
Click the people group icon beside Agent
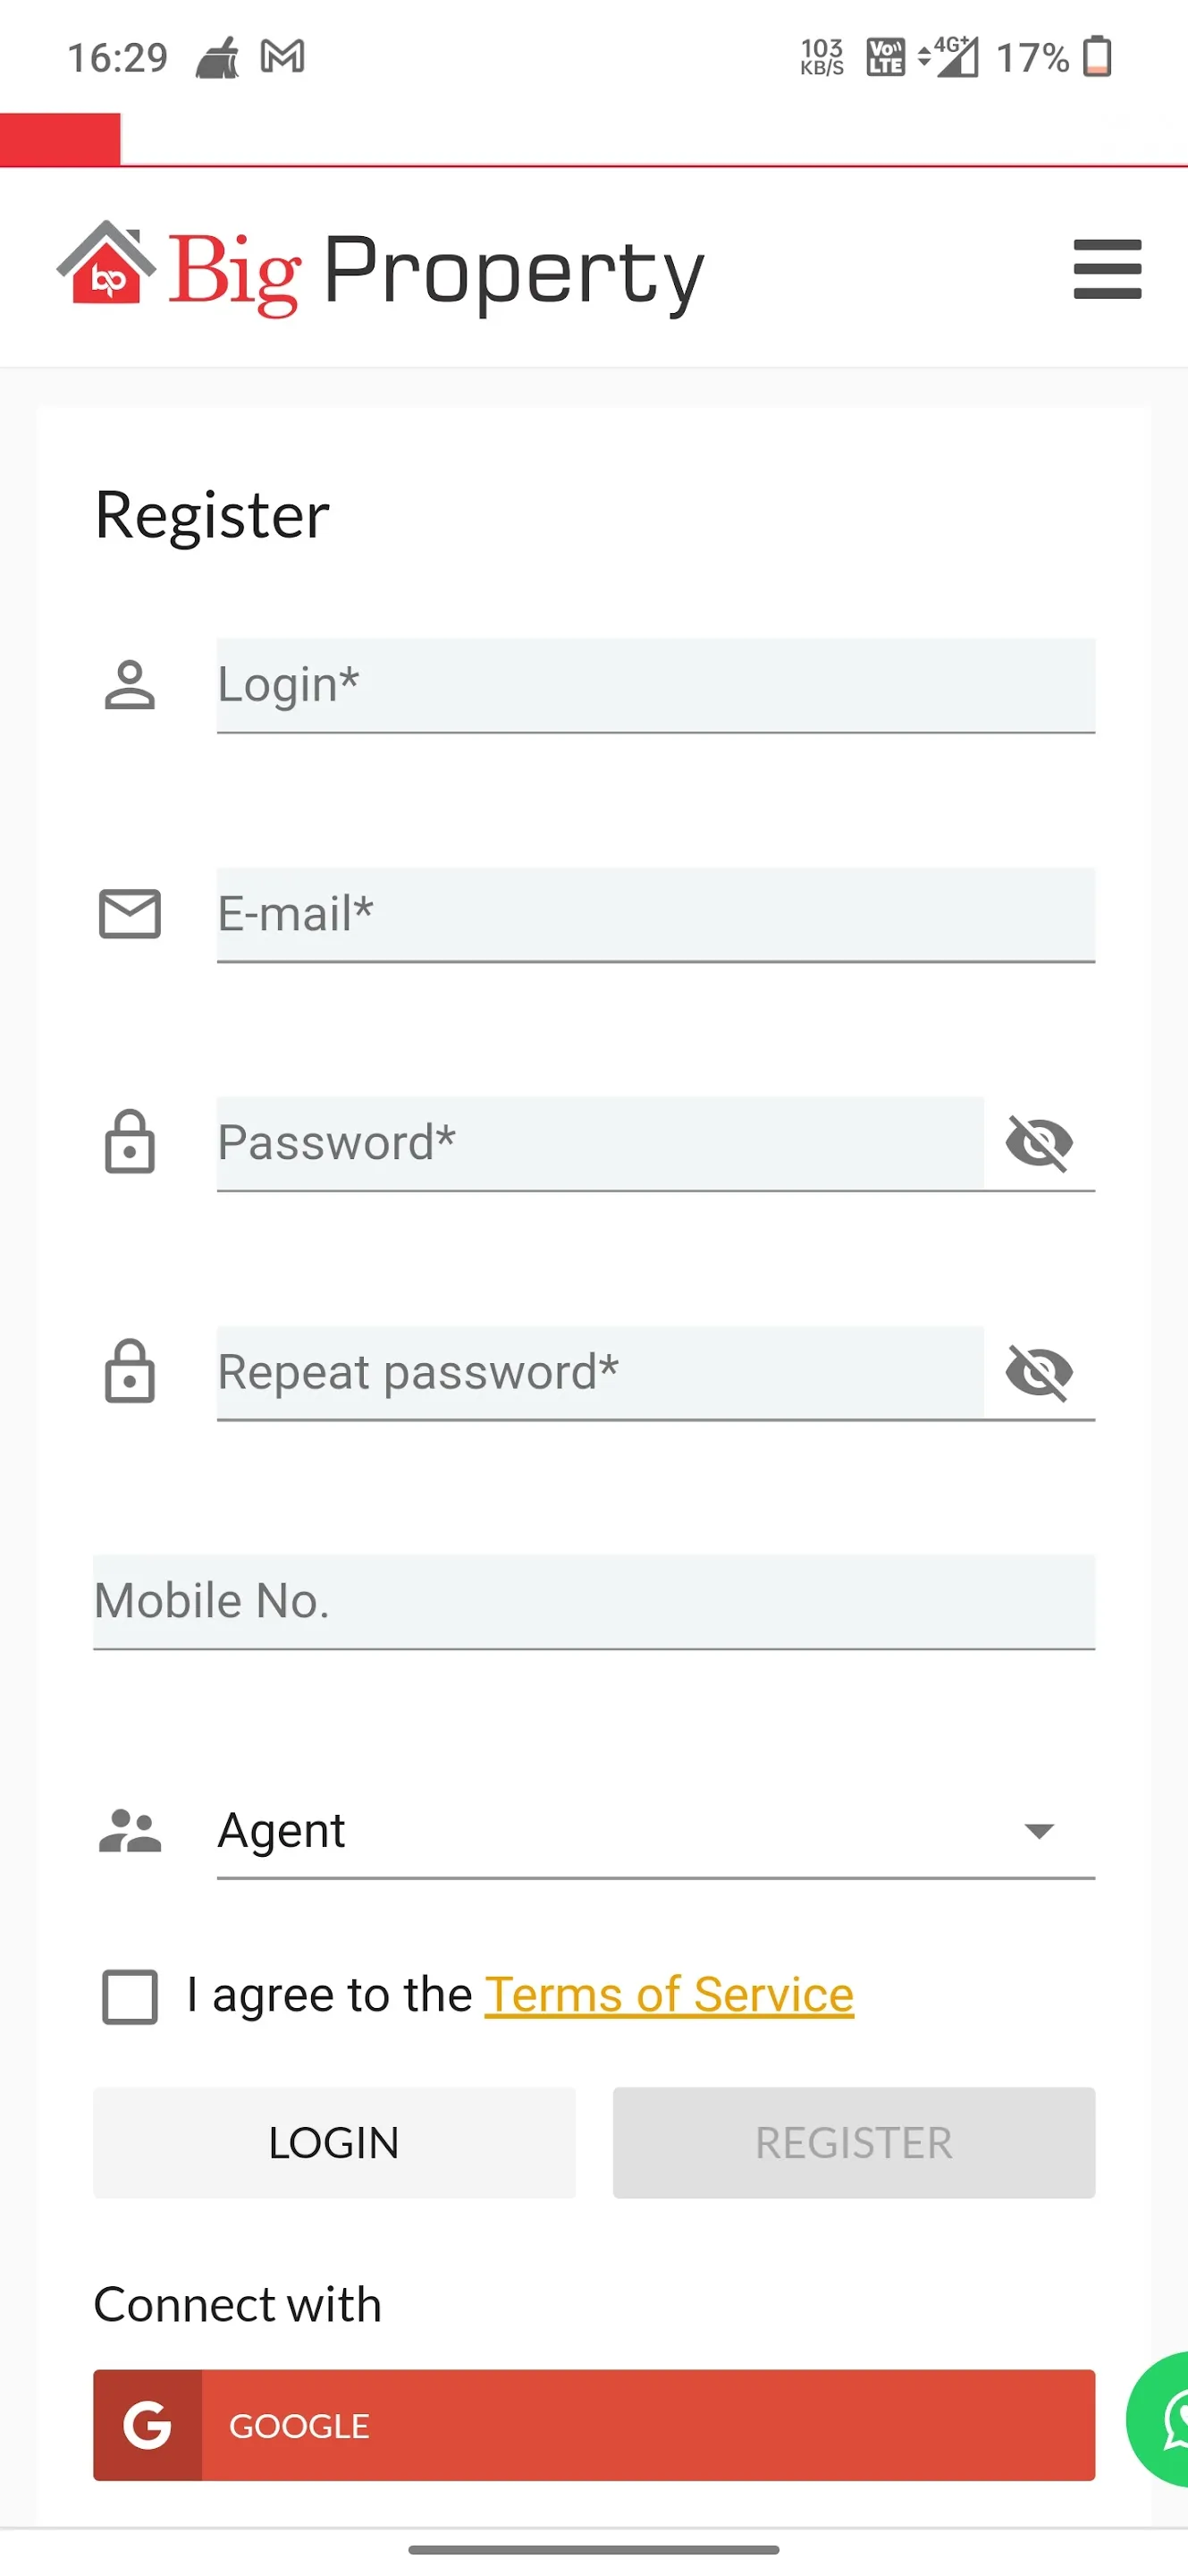click(x=130, y=1831)
